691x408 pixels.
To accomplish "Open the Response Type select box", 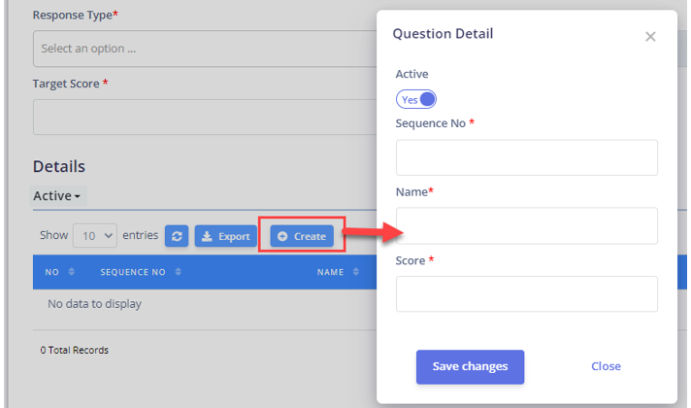I will [205, 49].
